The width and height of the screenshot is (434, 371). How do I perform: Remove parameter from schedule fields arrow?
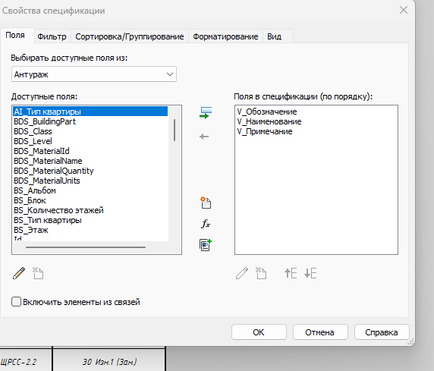pos(204,137)
